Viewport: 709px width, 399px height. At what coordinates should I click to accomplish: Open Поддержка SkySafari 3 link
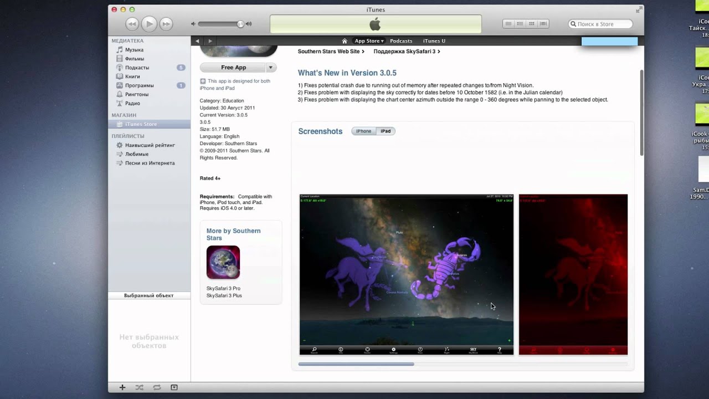point(407,52)
